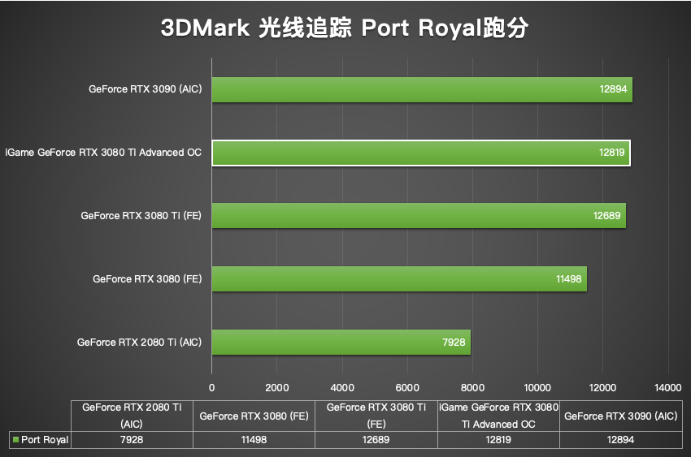Select the GeForce RTX 2080 Ti (AIC) bar
Viewport: 691px width, 457px height.
coord(341,343)
